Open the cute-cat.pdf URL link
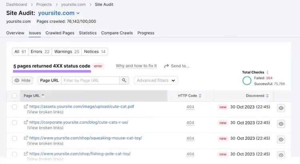300x164 pixels. [x=82, y=106]
